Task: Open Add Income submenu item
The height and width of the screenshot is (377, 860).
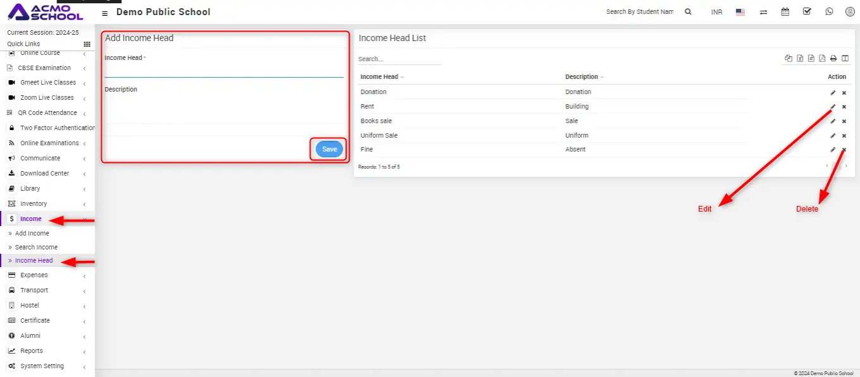Action: [x=32, y=234]
